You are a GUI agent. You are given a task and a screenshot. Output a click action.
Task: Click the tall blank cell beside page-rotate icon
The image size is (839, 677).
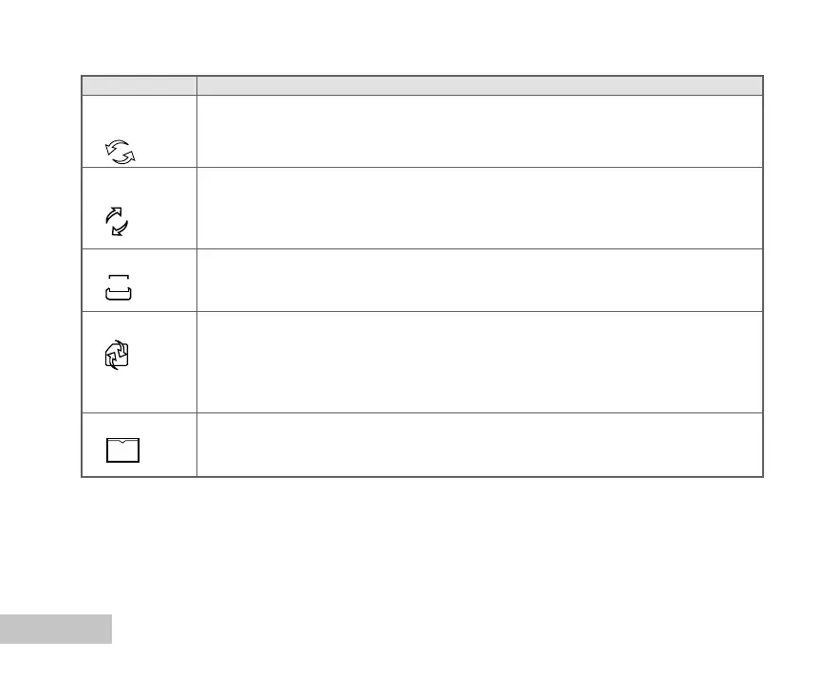point(479,361)
